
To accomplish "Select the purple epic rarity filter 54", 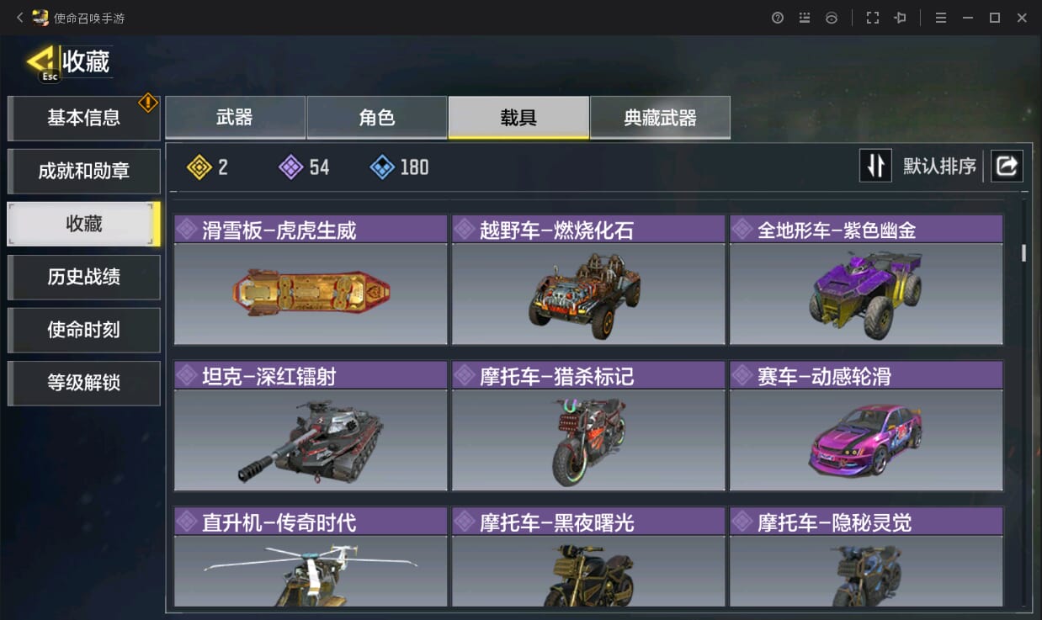I will 304,167.
